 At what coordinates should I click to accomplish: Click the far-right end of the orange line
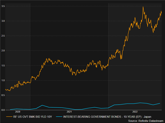pyautogui.click(x=161, y=12)
